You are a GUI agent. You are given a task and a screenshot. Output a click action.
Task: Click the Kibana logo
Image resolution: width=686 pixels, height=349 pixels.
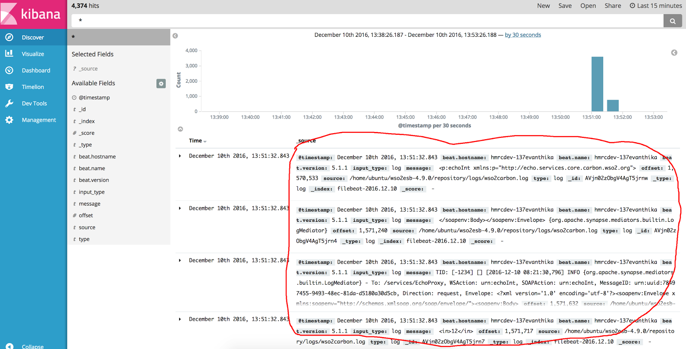pos(33,14)
